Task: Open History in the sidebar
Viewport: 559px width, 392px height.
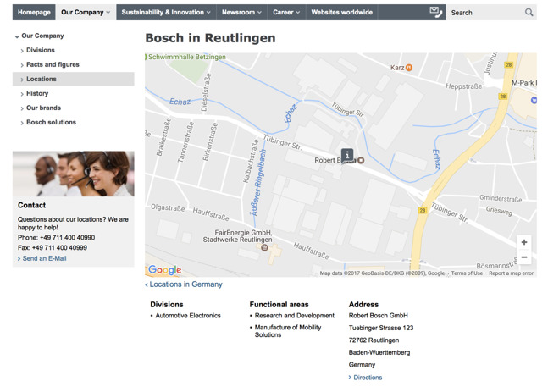Action: tap(37, 93)
